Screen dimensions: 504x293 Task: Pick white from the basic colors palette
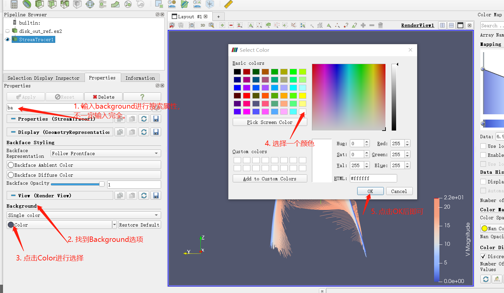(x=303, y=112)
